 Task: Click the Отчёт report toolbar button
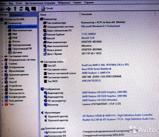point(47,9)
